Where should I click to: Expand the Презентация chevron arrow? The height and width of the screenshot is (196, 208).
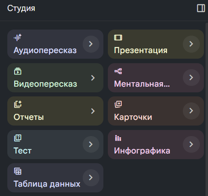pyautogui.click(x=191, y=44)
